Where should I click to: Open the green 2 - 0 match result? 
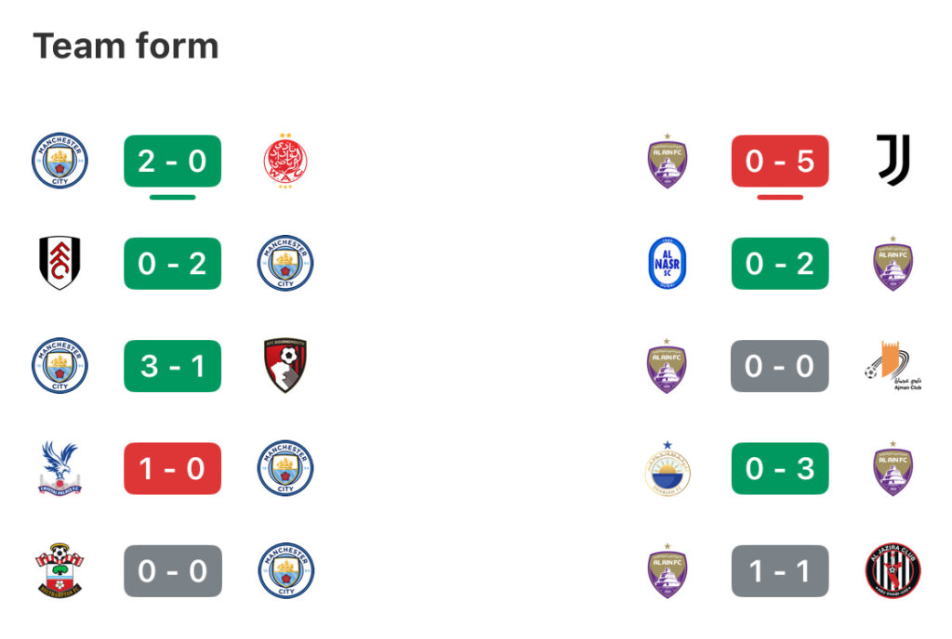pyautogui.click(x=172, y=161)
